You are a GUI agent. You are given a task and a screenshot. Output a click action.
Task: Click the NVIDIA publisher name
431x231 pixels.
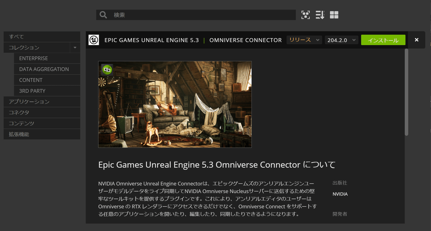[340, 194]
